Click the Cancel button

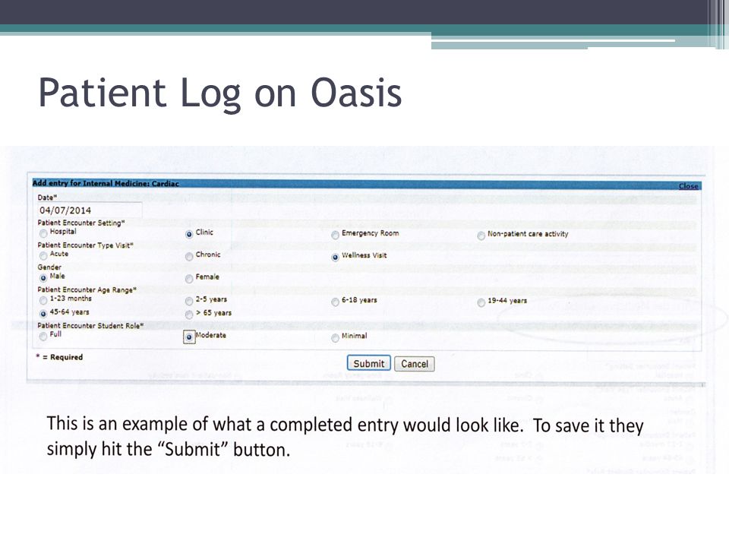click(x=415, y=364)
